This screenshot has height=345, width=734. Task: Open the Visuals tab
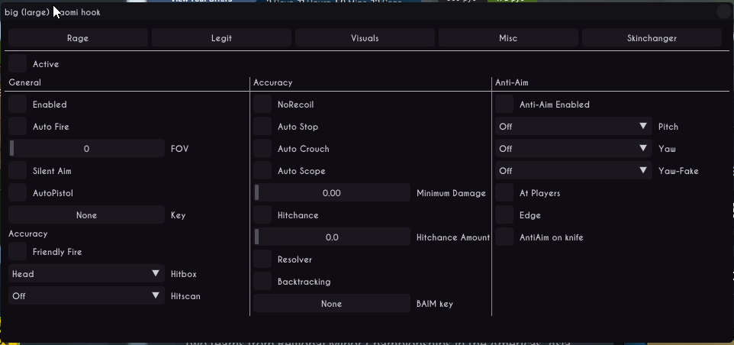pos(365,37)
